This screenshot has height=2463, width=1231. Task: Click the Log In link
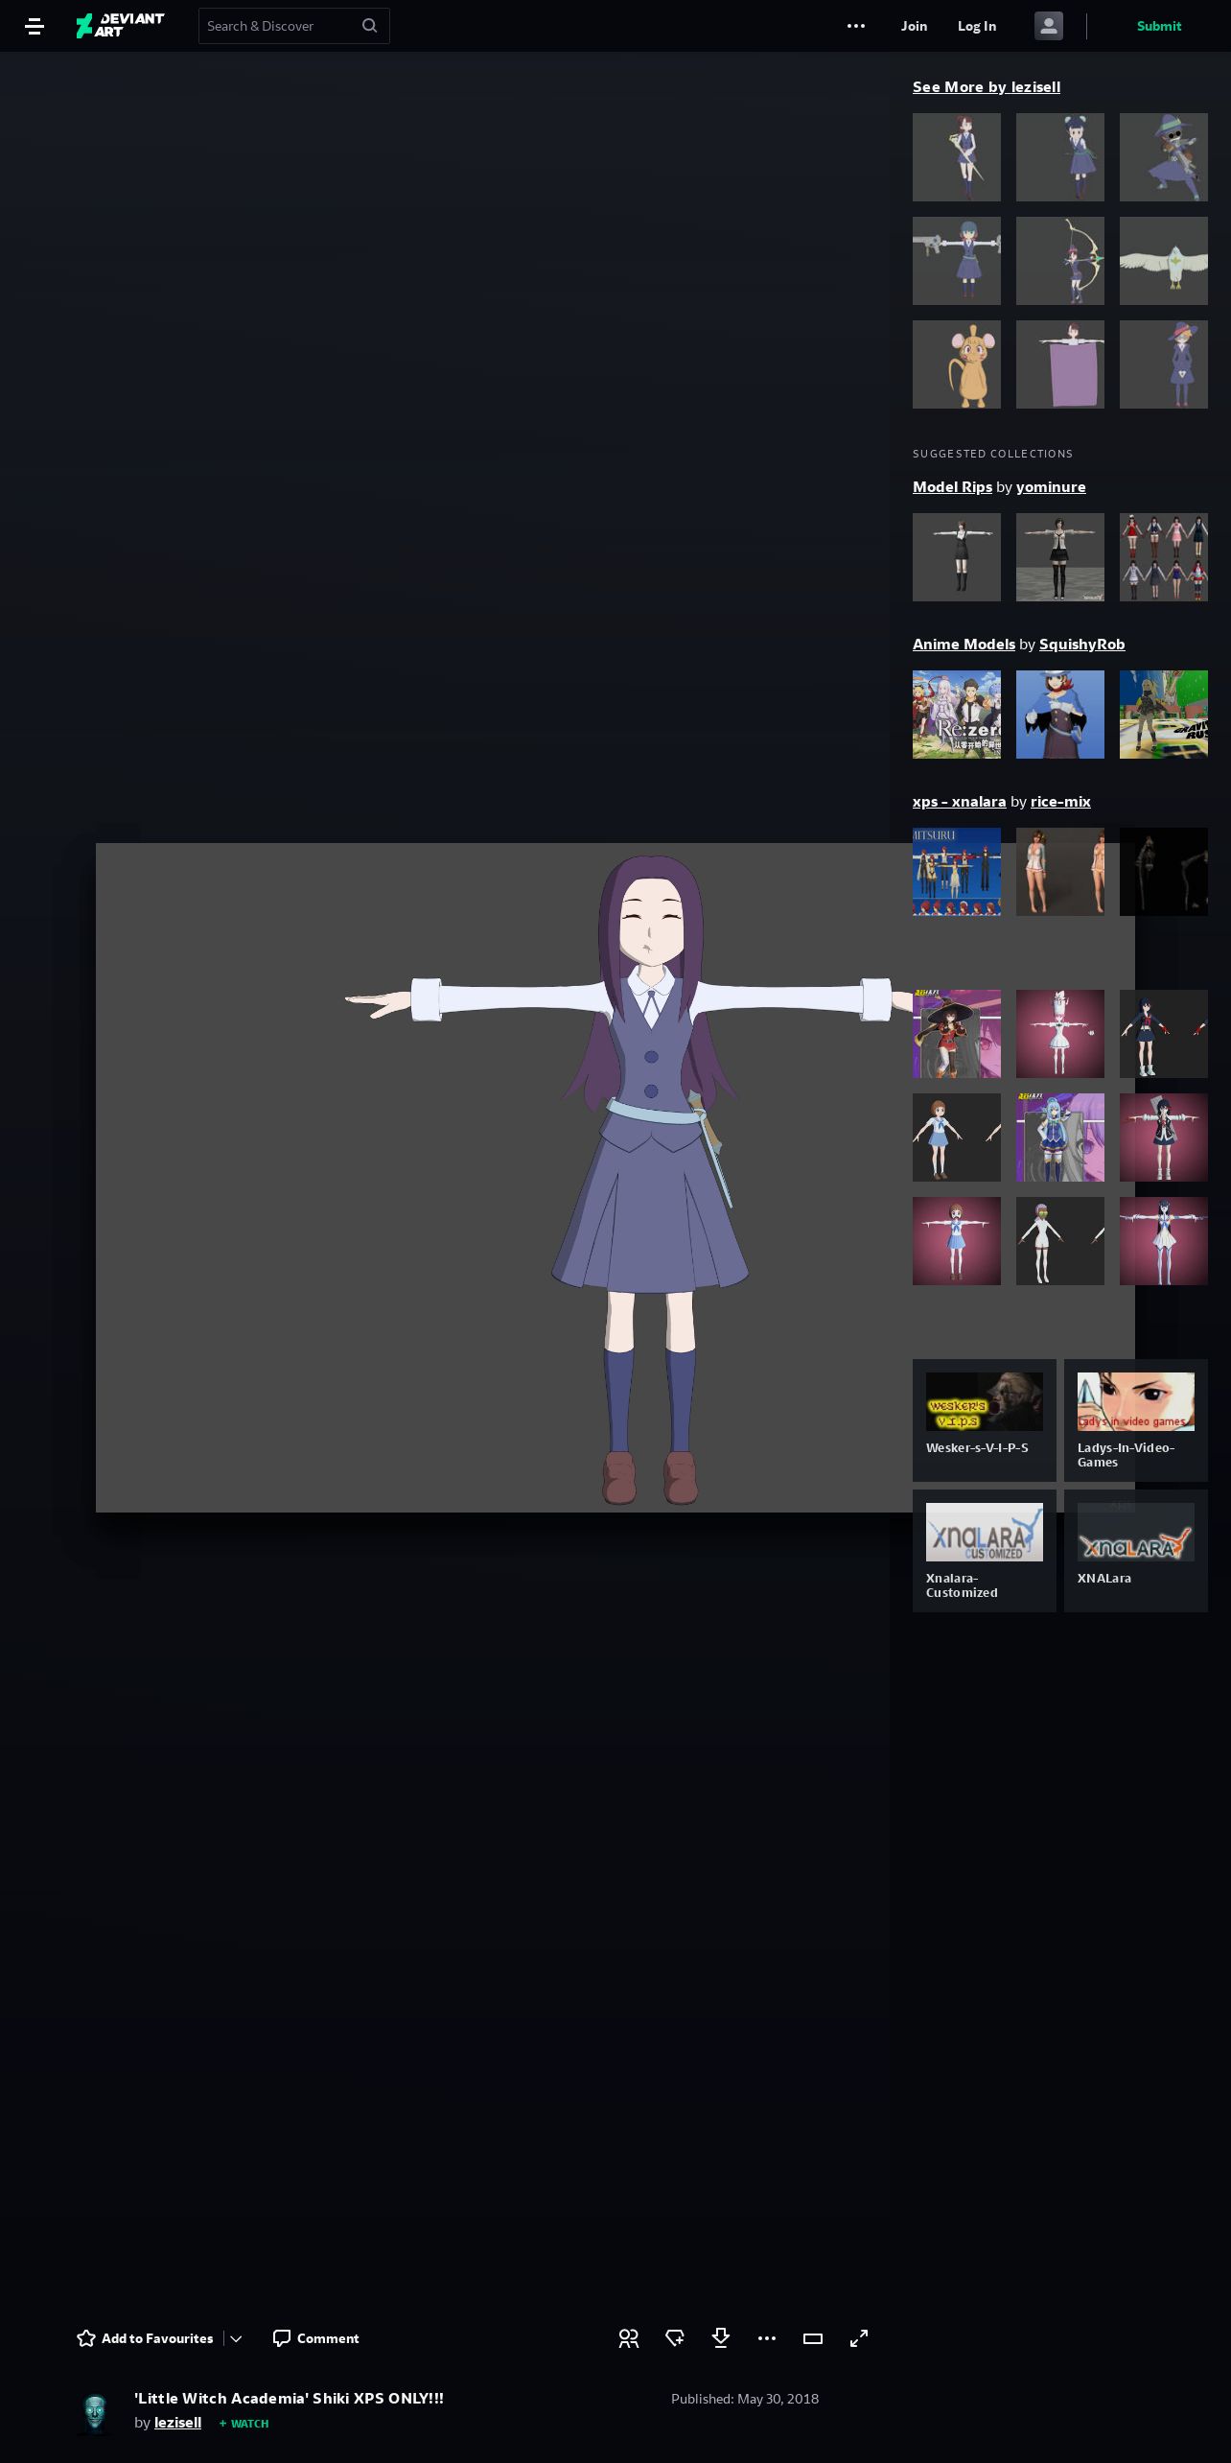(x=977, y=26)
